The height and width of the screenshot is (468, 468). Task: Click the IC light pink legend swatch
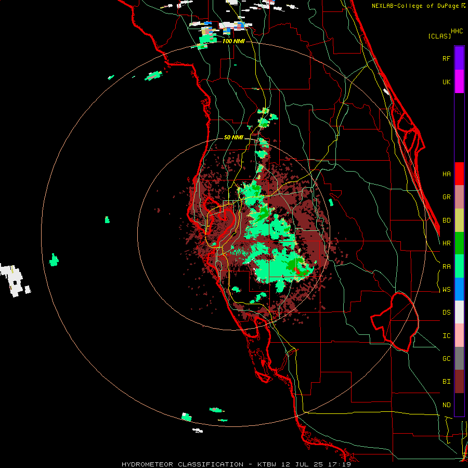pyautogui.click(x=459, y=335)
